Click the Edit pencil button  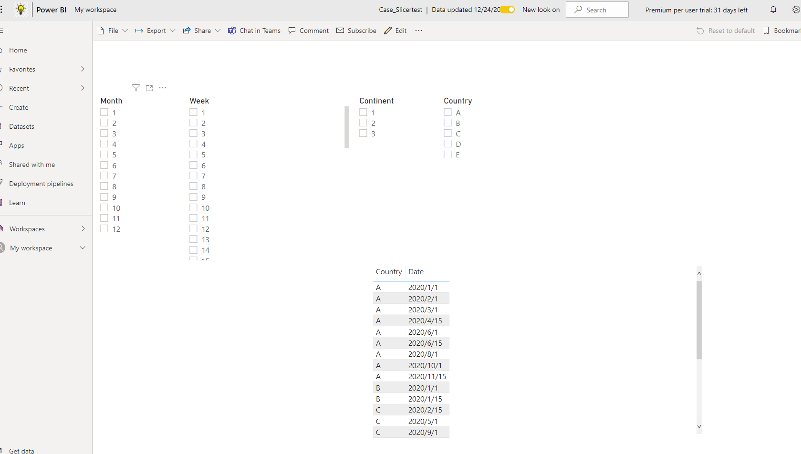tap(395, 31)
